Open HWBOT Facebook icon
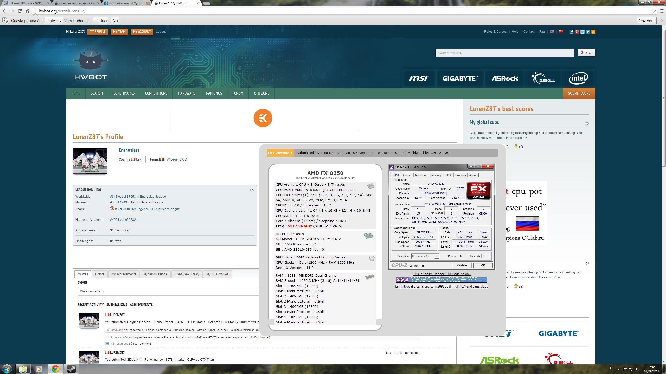Image resolution: width=666 pixels, height=374 pixels. [x=571, y=32]
